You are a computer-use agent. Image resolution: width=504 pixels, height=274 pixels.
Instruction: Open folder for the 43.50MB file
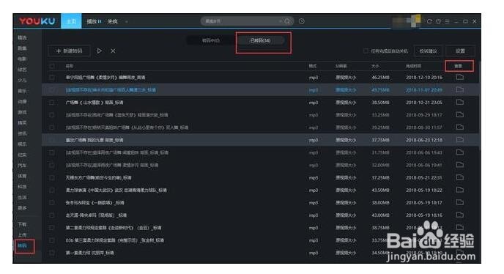[x=459, y=190]
